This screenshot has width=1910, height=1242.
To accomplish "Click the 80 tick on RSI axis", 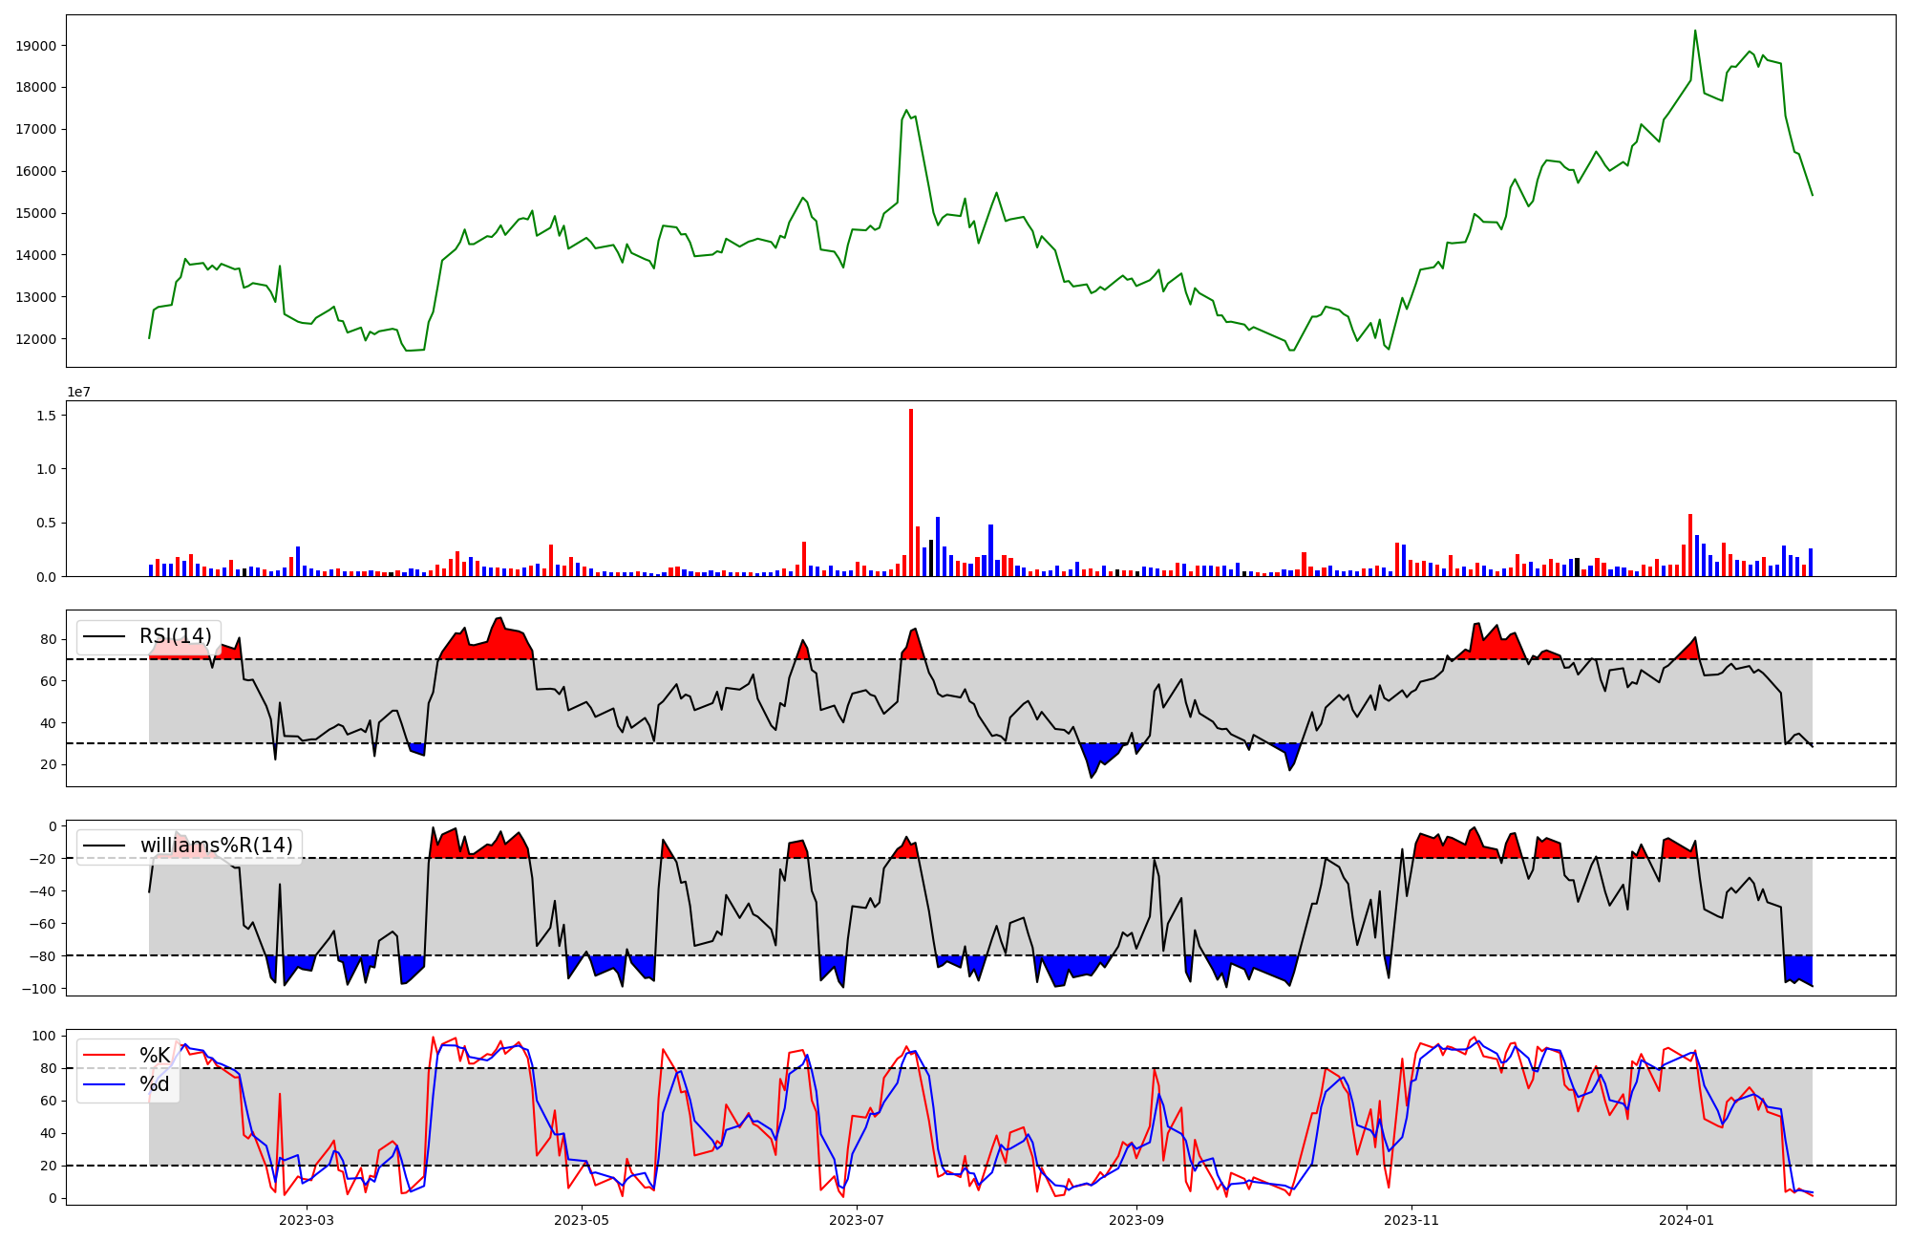I will point(48,640).
